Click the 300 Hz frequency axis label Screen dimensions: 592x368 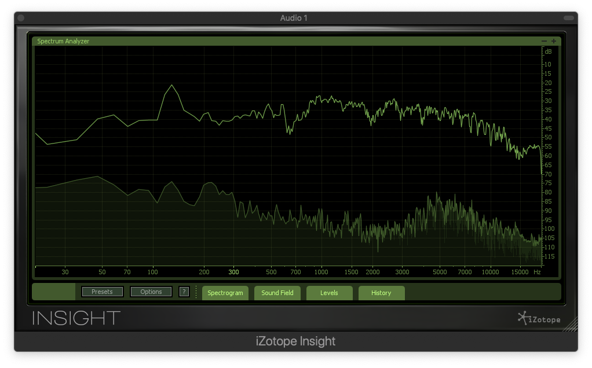(233, 272)
